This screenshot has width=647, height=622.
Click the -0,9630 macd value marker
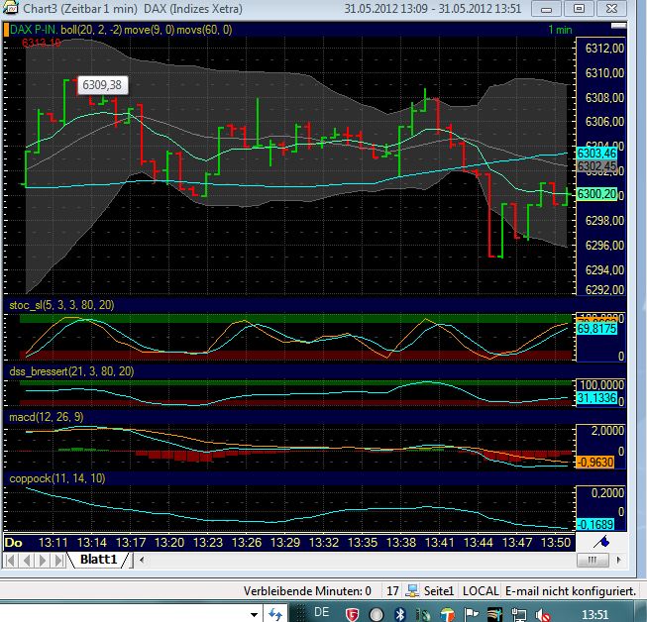pyautogui.click(x=595, y=462)
